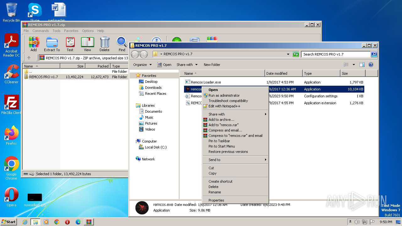Click the Explorer help icon
The height and width of the screenshot is (226, 402).
[x=371, y=65]
